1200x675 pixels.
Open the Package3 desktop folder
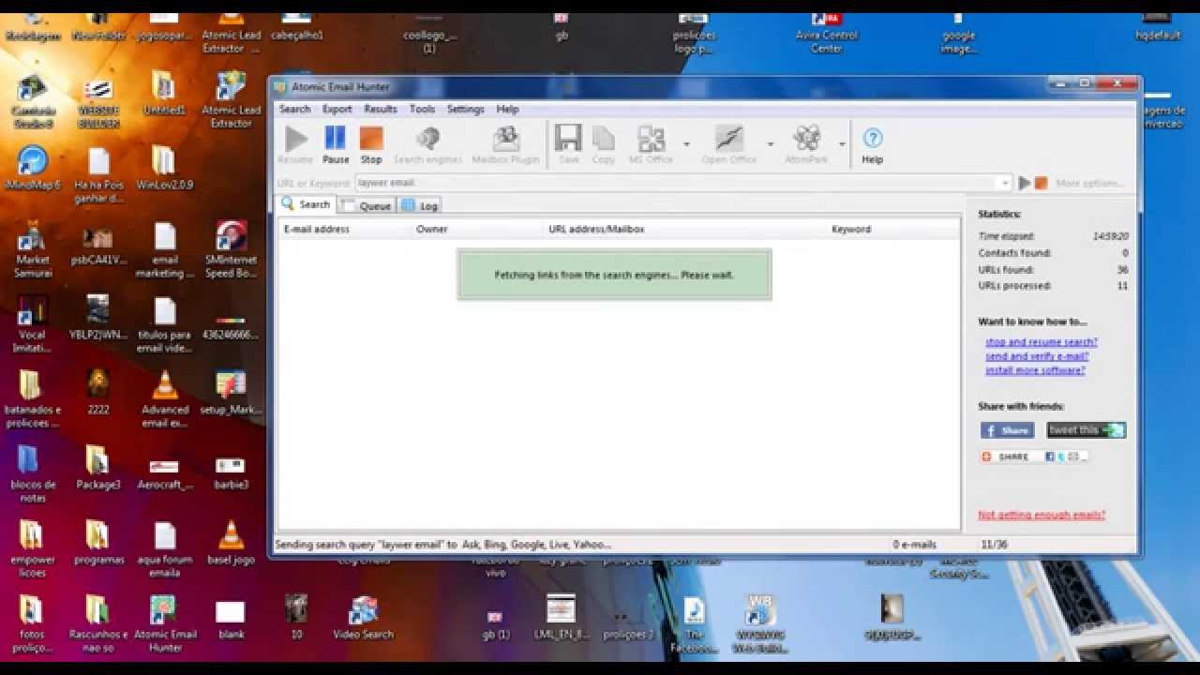(97, 467)
